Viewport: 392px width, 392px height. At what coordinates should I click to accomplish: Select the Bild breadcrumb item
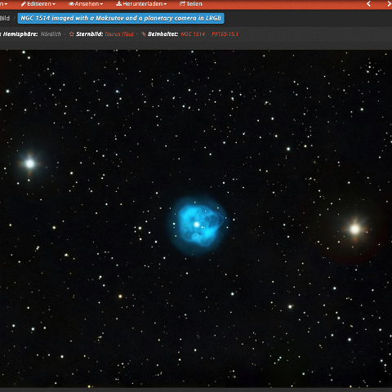tap(5, 18)
